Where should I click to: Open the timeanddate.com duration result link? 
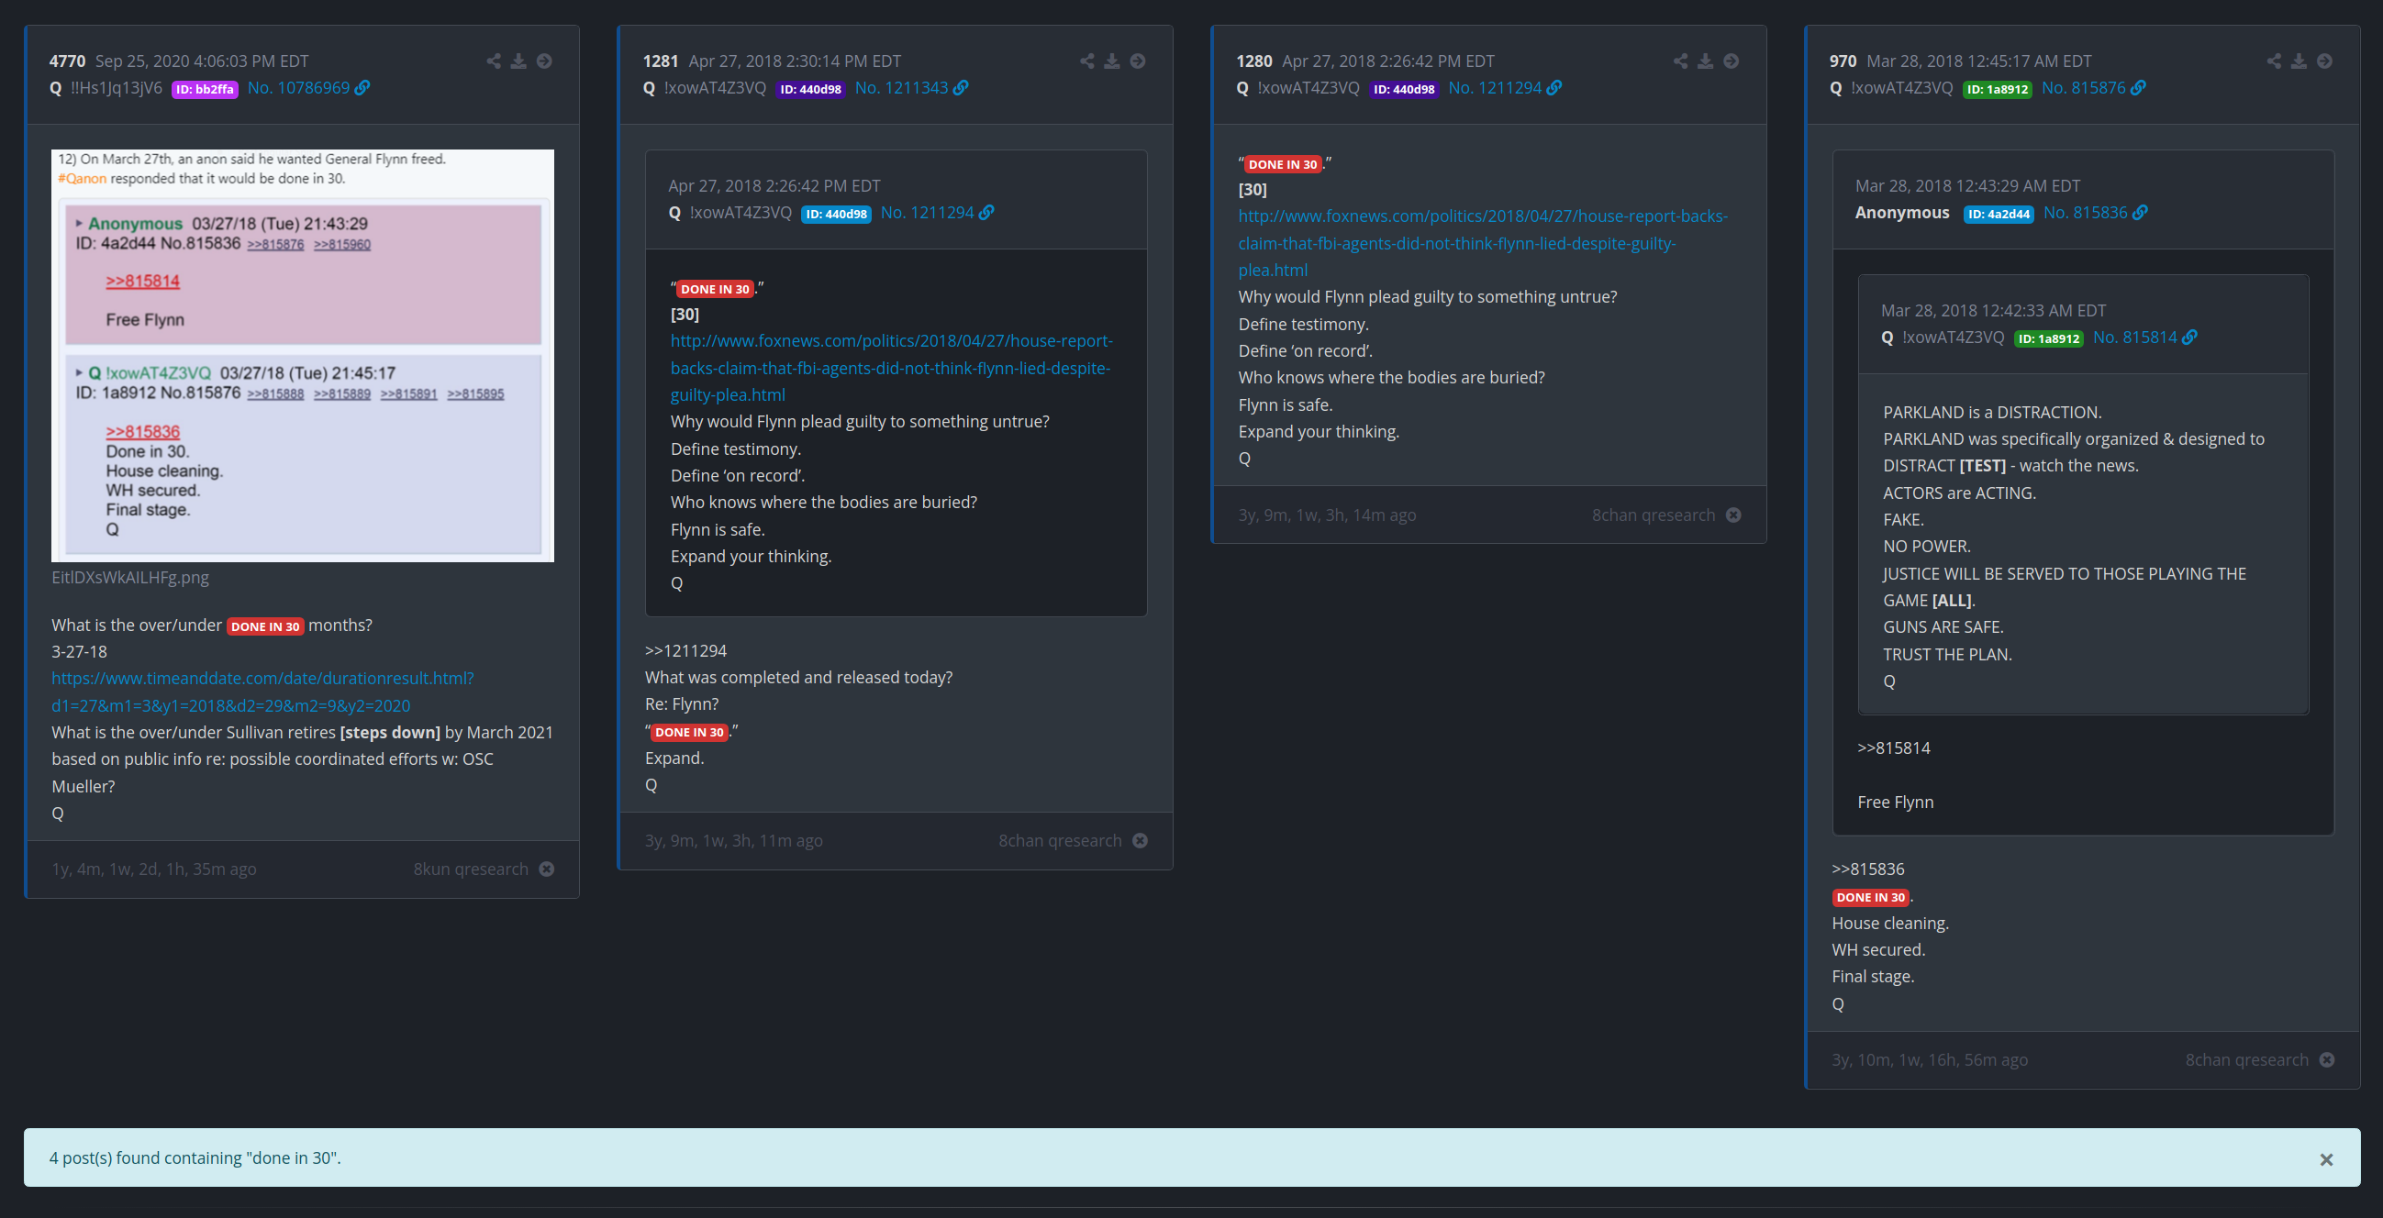coord(262,692)
